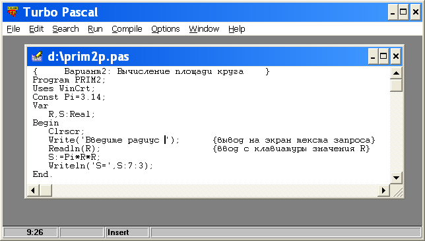
Task: Place cursor on the 'Var' keyword line
Action: tap(40, 106)
